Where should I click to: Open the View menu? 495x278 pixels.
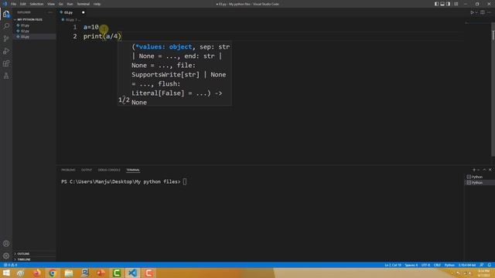pyautogui.click(x=51, y=4)
